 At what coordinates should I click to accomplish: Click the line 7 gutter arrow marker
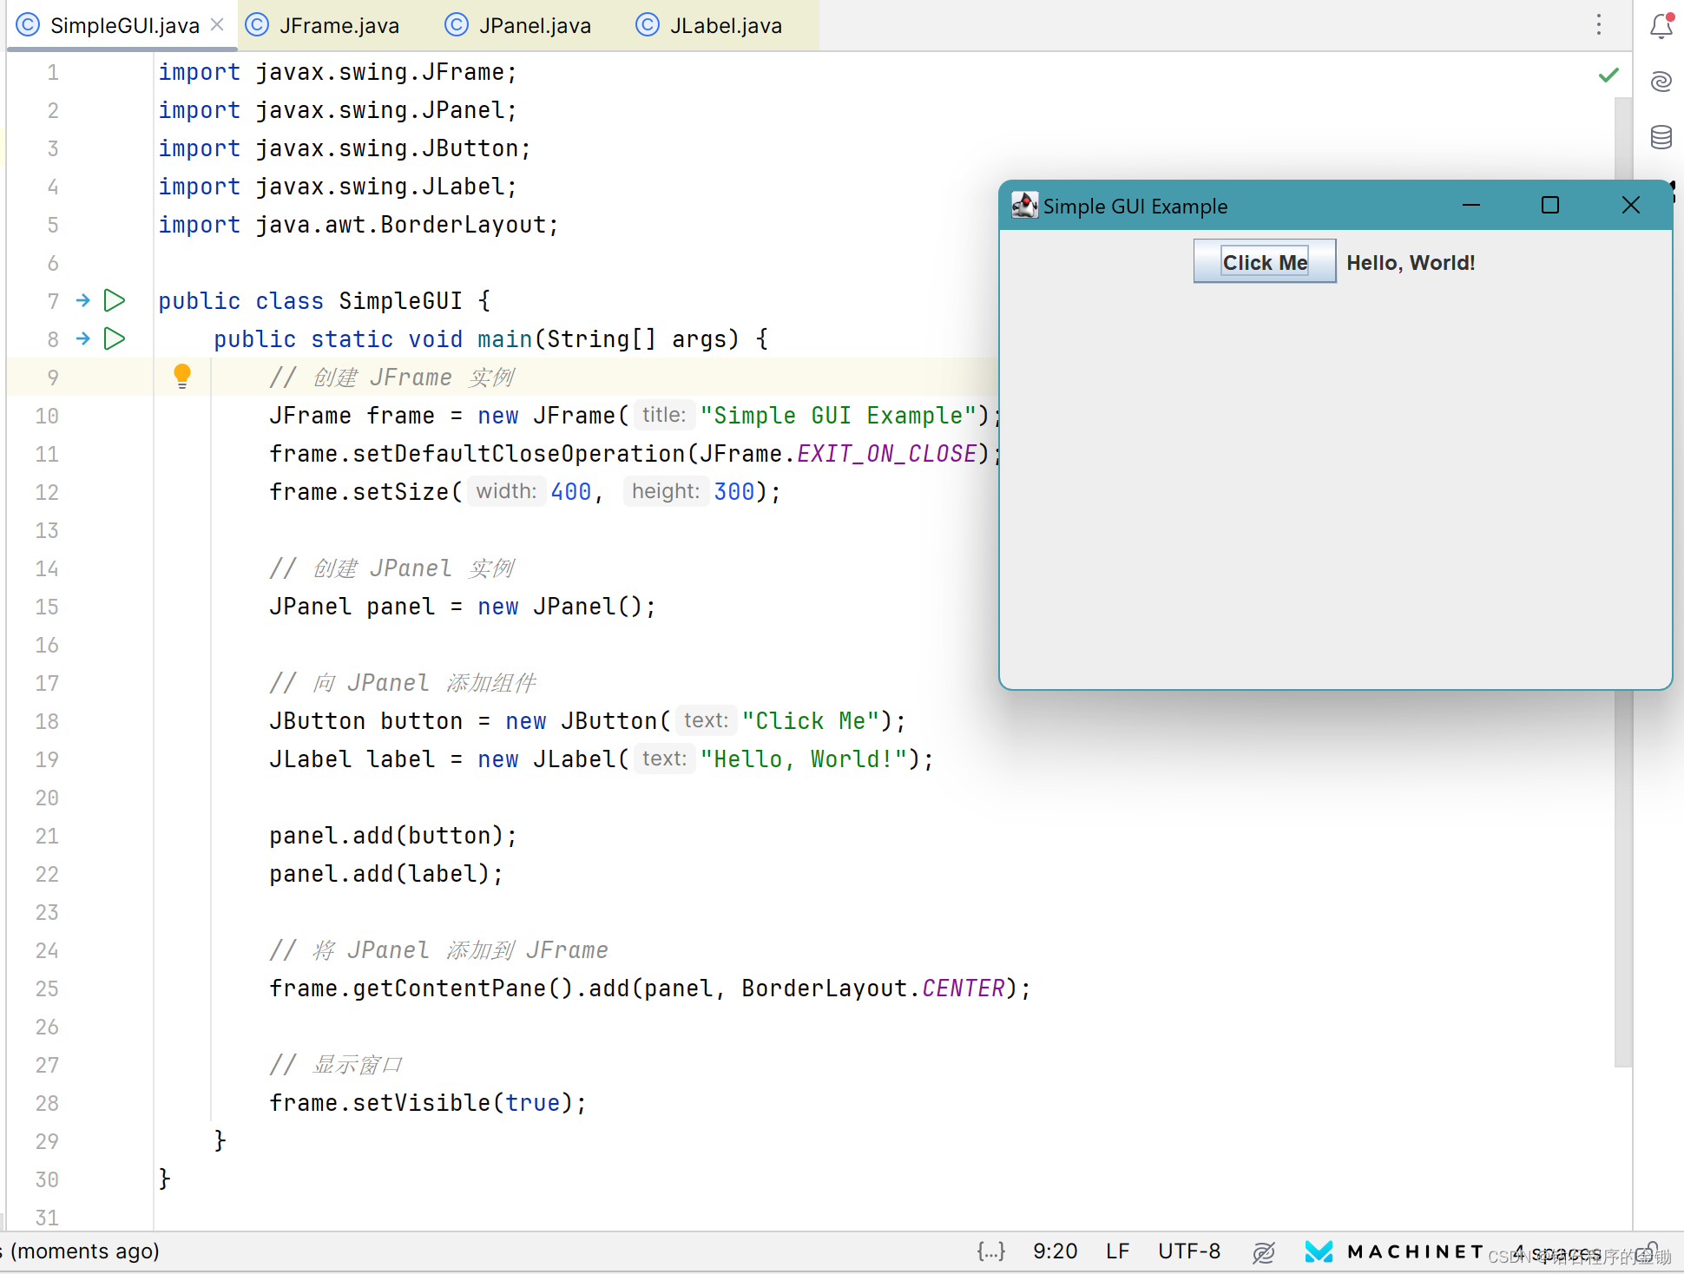coord(83,300)
